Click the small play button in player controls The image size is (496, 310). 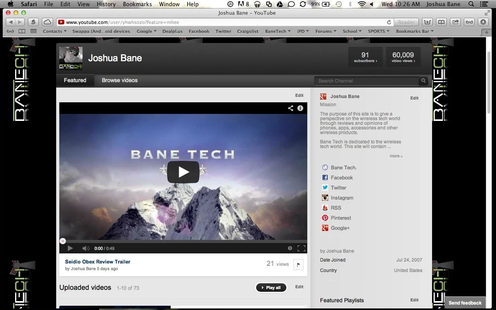click(70, 248)
